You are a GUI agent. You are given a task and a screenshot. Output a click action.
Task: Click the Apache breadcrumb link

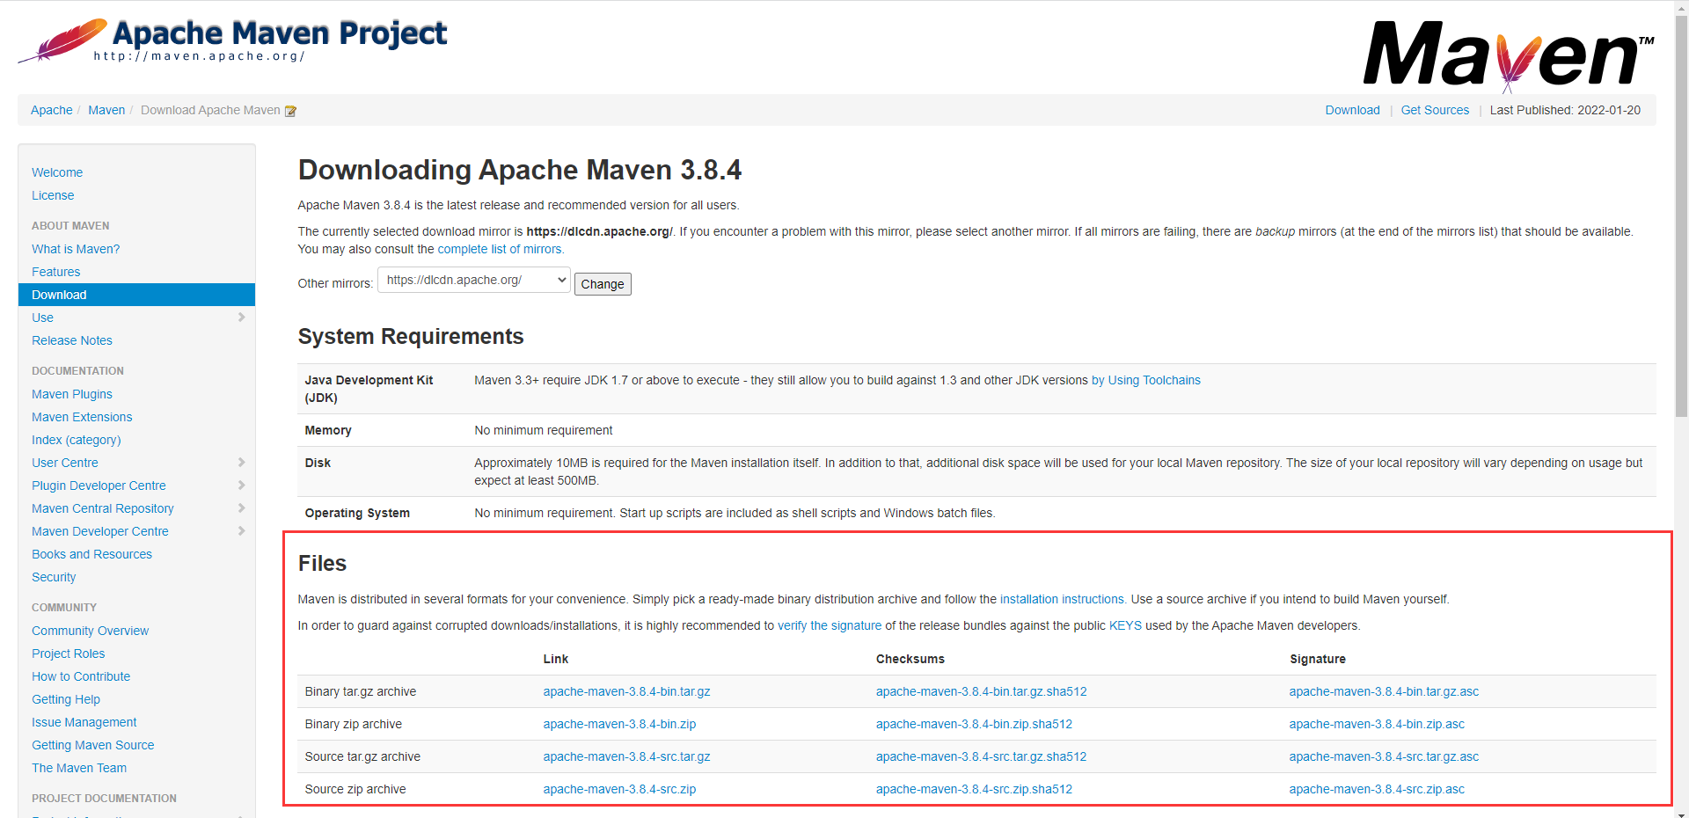pyautogui.click(x=52, y=110)
